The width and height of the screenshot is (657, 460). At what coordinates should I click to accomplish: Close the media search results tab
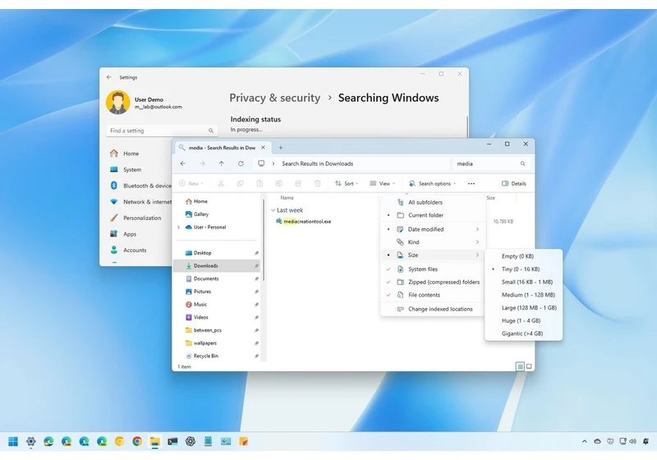[263, 148]
